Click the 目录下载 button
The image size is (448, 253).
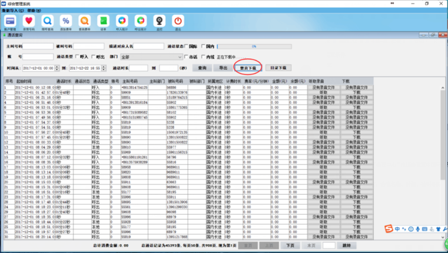coord(278,68)
